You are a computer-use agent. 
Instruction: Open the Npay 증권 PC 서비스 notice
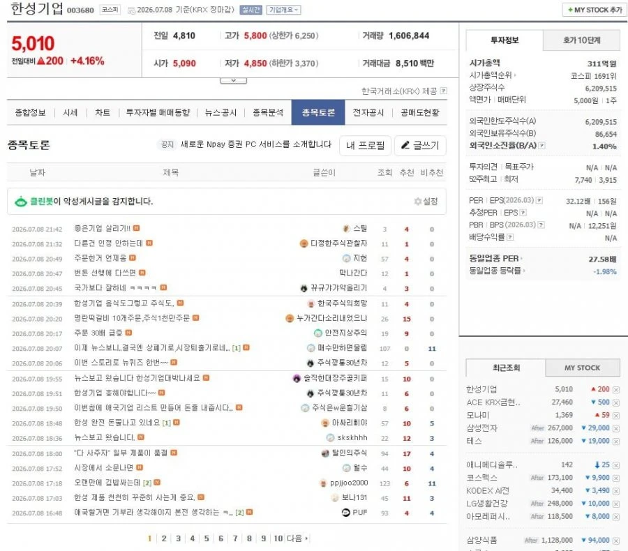coord(256,144)
